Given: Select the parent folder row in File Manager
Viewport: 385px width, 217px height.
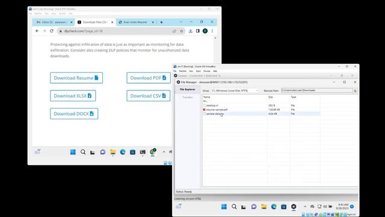Looking at the screenshot, I should click(261, 101).
